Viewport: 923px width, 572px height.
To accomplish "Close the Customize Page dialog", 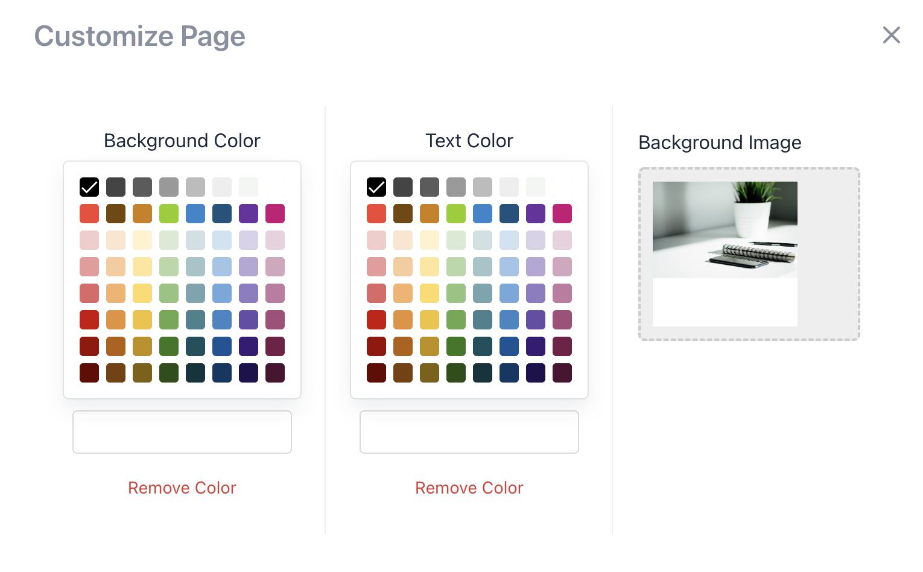I will [891, 35].
